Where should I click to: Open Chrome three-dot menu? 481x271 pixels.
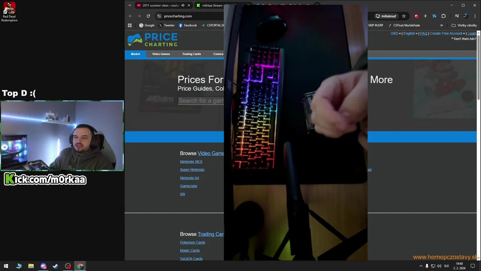pos(475,16)
